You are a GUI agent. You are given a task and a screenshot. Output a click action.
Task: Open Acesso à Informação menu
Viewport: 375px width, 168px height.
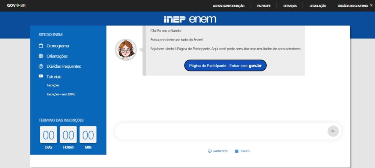(x=229, y=6)
